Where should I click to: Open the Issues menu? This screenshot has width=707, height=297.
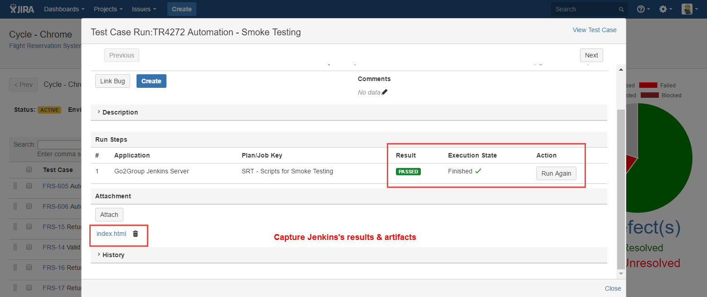tap(144, 9)
